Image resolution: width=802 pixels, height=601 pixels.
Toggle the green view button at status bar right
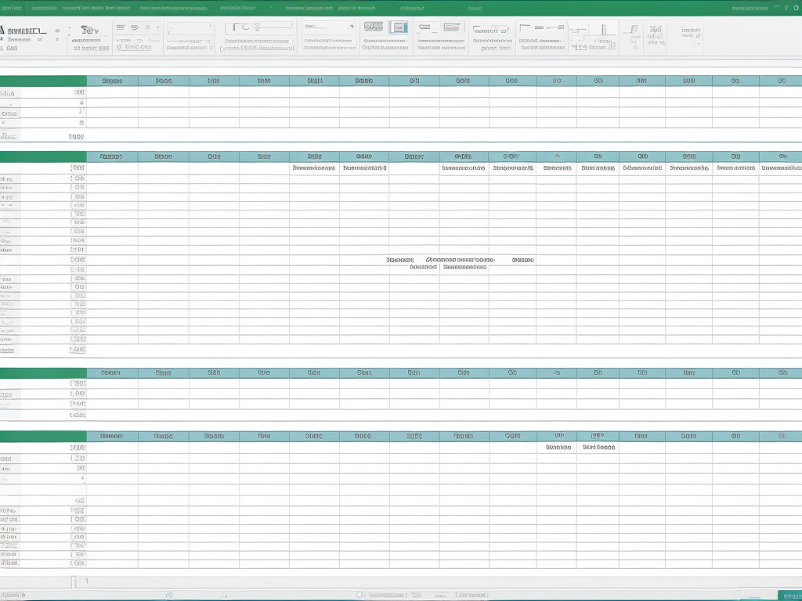pos(788,596)
